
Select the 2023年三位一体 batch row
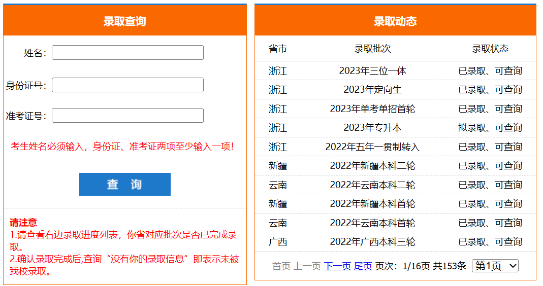[x=372, y=71]
